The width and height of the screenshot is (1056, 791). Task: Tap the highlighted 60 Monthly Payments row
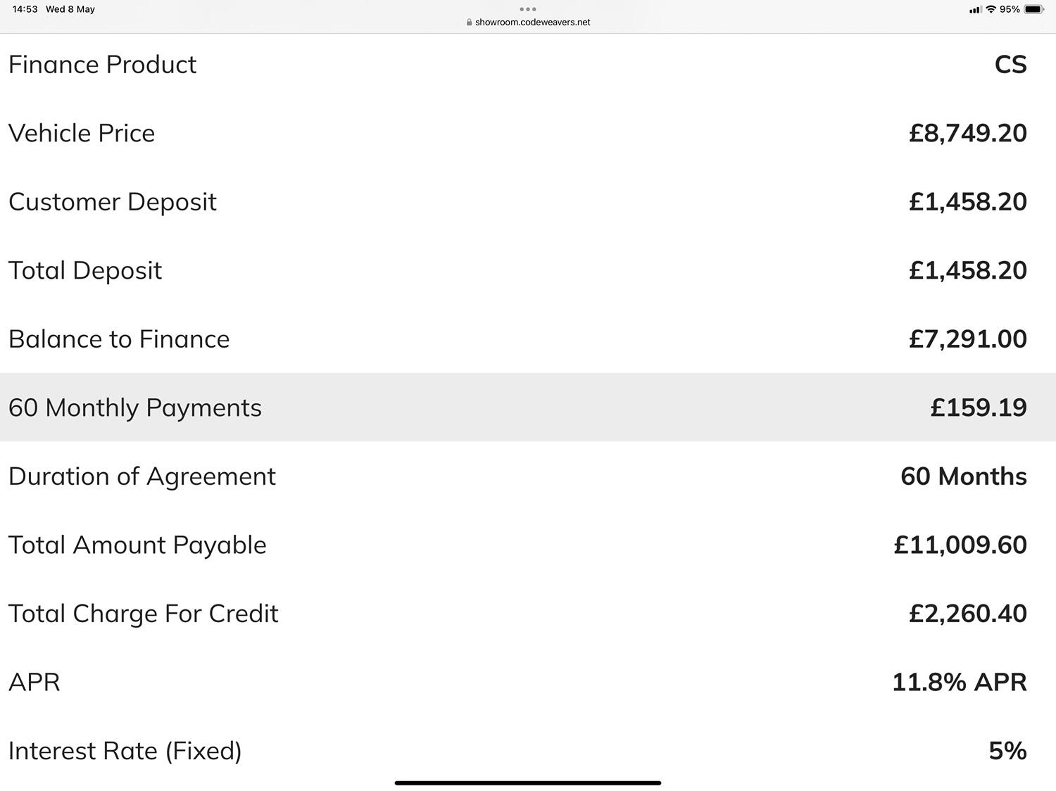(528, 407)
